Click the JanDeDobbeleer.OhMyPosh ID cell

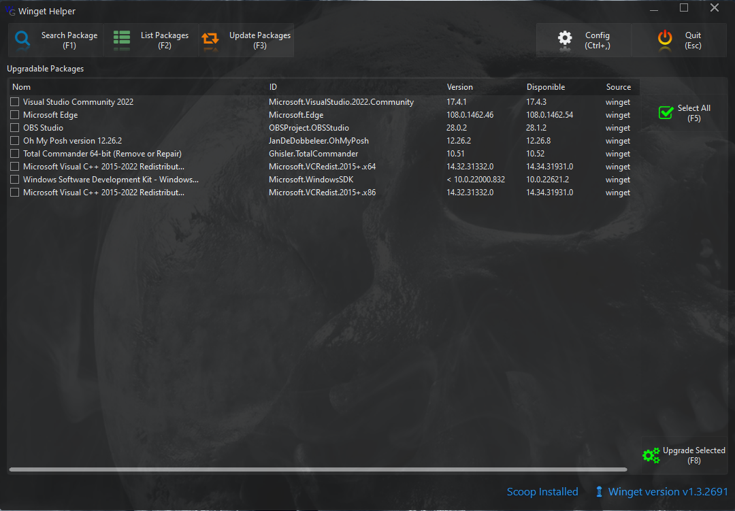(x=318, y=141)
